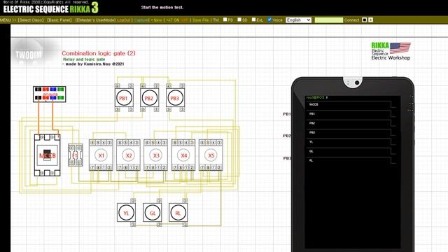448x252 pixels.
Task: Click the GL lamp component
Action: click(153, 213)
